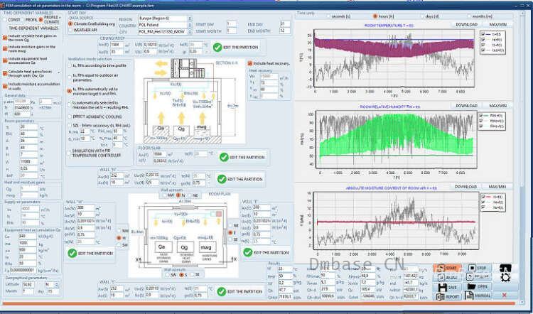533x314 pixels.
Task: Toggle Xi=f(t) series in moisture legend
Action: pyautogui.click(x=483, y=196)
